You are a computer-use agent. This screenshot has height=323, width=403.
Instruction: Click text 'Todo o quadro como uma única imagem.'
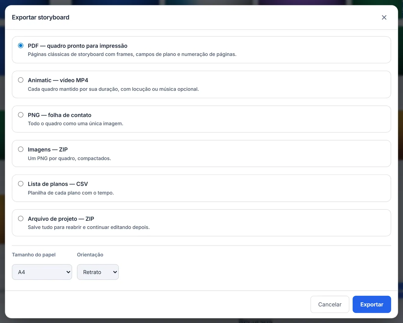[75, 124]
